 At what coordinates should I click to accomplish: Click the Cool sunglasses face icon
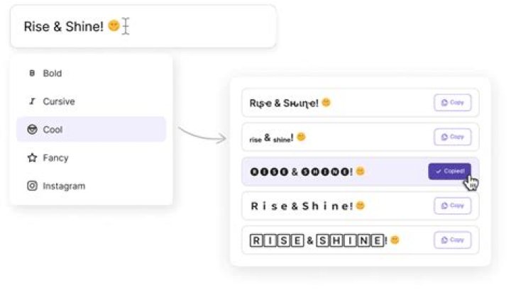32,129
